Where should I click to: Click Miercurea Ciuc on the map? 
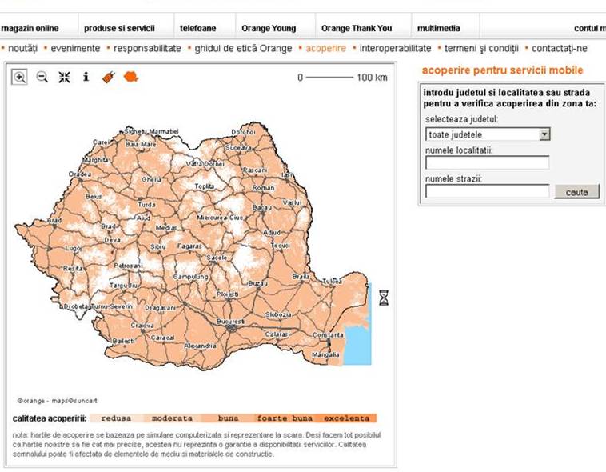[220, 218]
